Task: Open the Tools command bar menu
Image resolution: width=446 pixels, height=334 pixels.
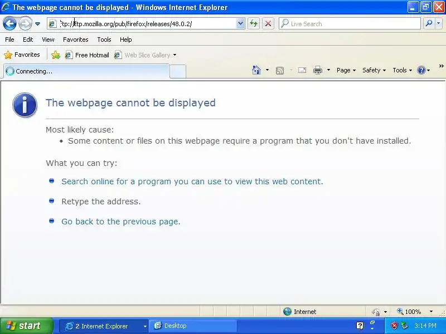Action: coord(402,70)
